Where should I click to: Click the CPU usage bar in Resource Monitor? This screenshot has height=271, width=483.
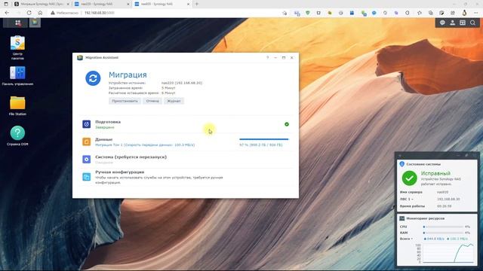point(443,227)
